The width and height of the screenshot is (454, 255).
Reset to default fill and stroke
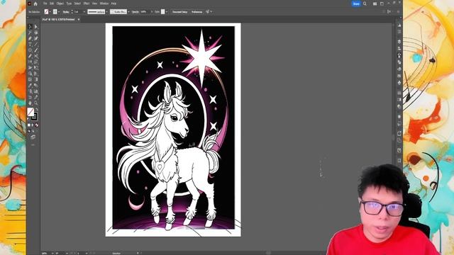point(28,118)
